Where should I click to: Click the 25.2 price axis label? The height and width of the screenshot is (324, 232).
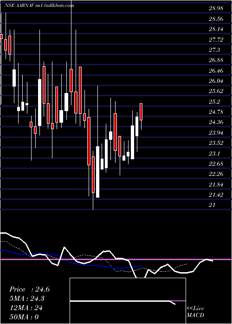(214, 101)
